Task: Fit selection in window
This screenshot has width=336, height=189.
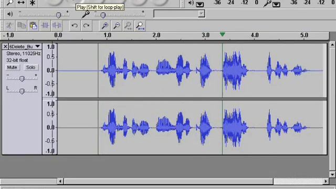Action: coord(128,26)
